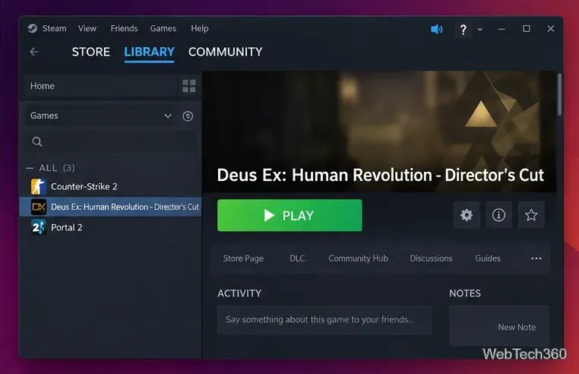Open the Store Page link

(x=243, y=258)
